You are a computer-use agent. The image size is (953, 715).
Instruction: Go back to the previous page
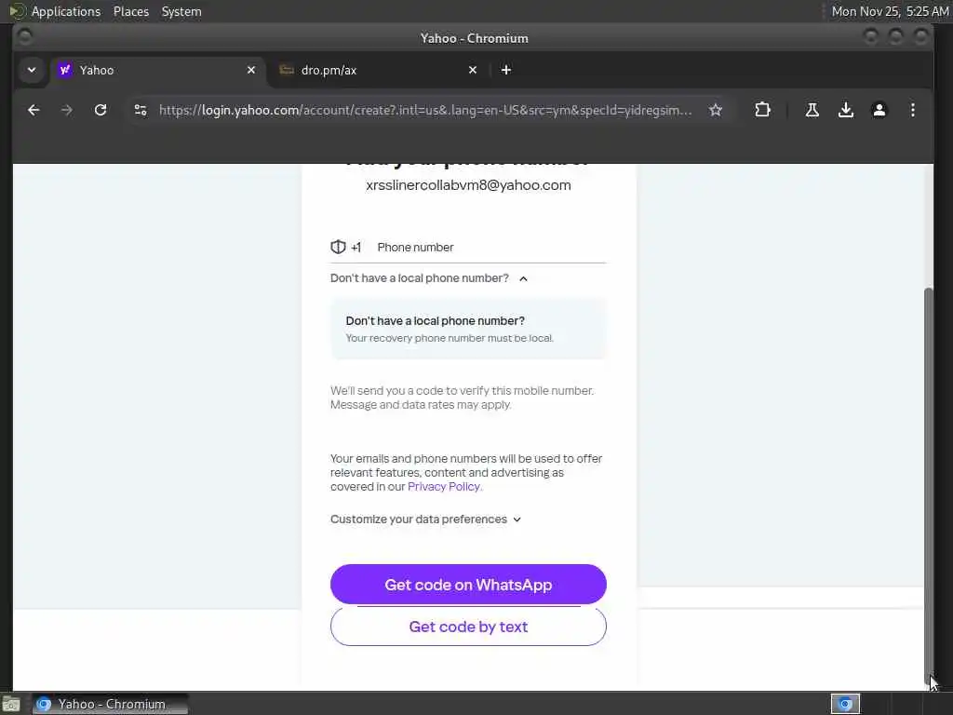[34, 110]
